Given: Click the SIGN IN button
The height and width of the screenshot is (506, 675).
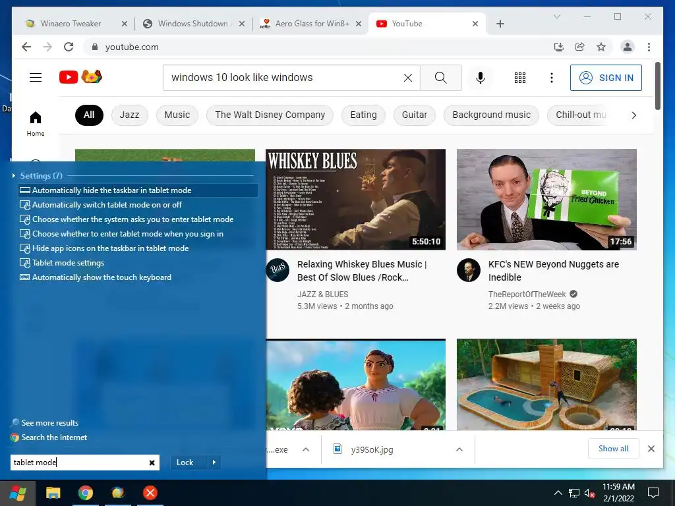Looking at the screenshot, I should pyautogui.click(x=606, y=78).
